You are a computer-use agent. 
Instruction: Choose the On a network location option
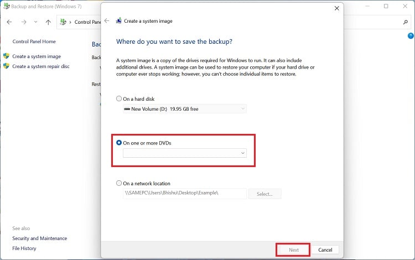tap(119, 184)
